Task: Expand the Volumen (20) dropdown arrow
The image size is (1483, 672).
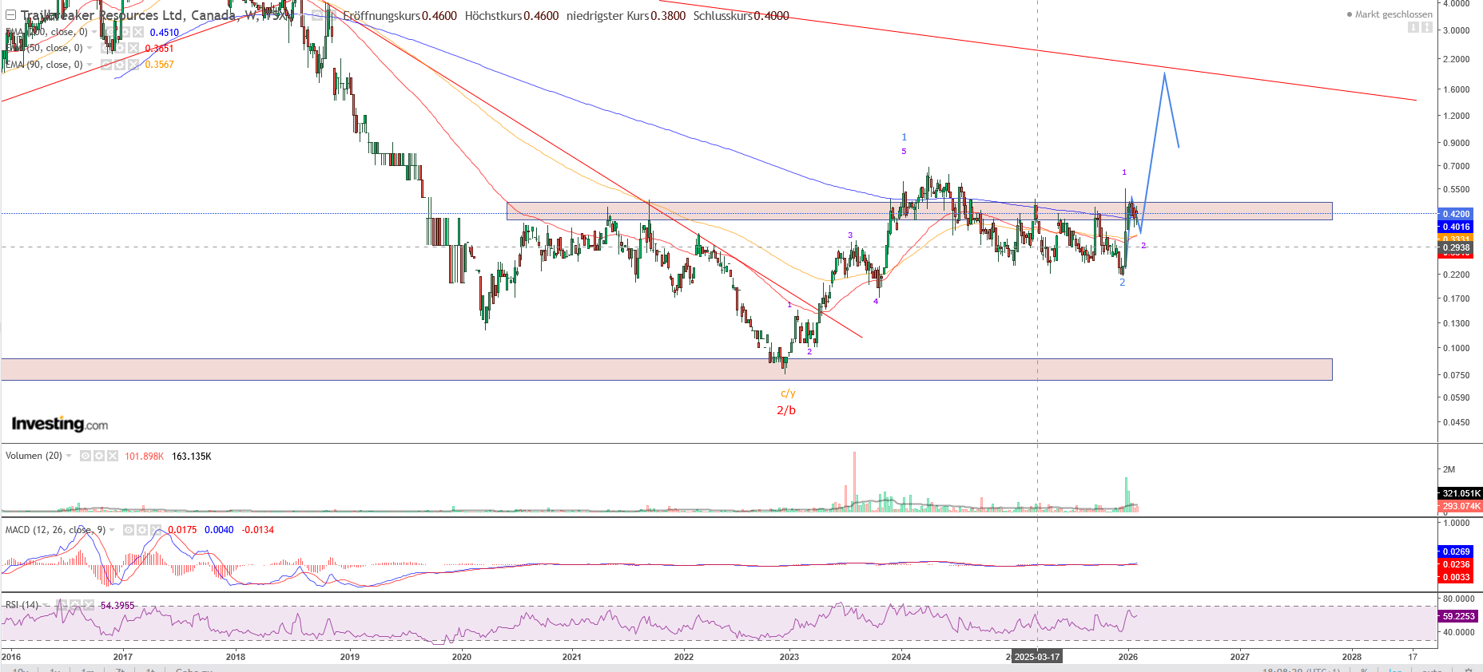Action: [x=70, y=456]
